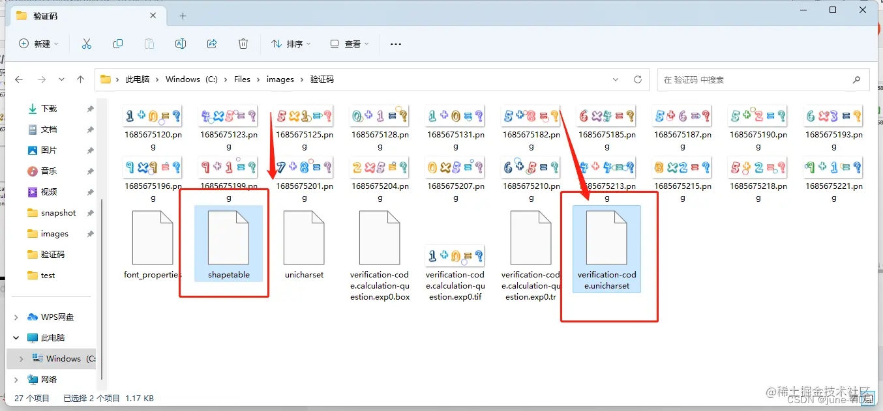Select image 1685675120.png

click(153, 128)
